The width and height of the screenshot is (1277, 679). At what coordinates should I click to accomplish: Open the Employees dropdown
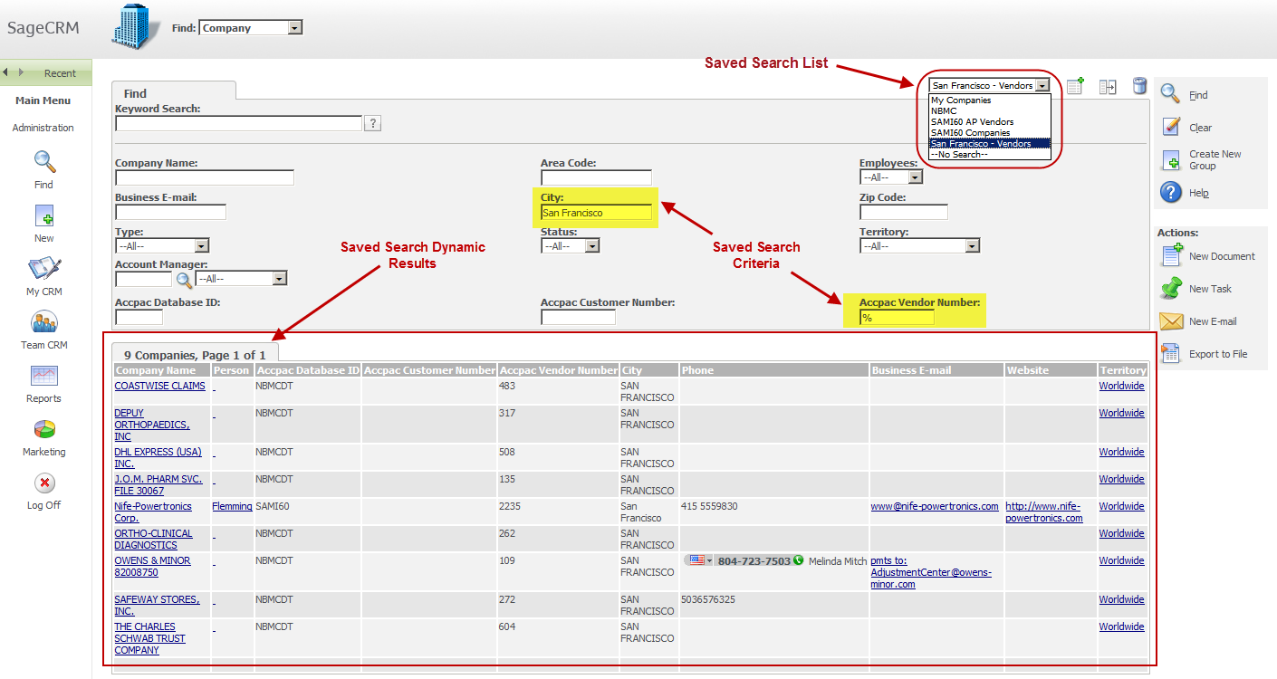click(x=891, y=177)
